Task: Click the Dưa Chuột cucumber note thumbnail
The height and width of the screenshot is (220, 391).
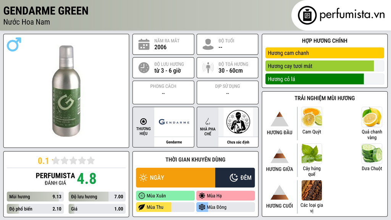Action: click(x=372, y=154)
